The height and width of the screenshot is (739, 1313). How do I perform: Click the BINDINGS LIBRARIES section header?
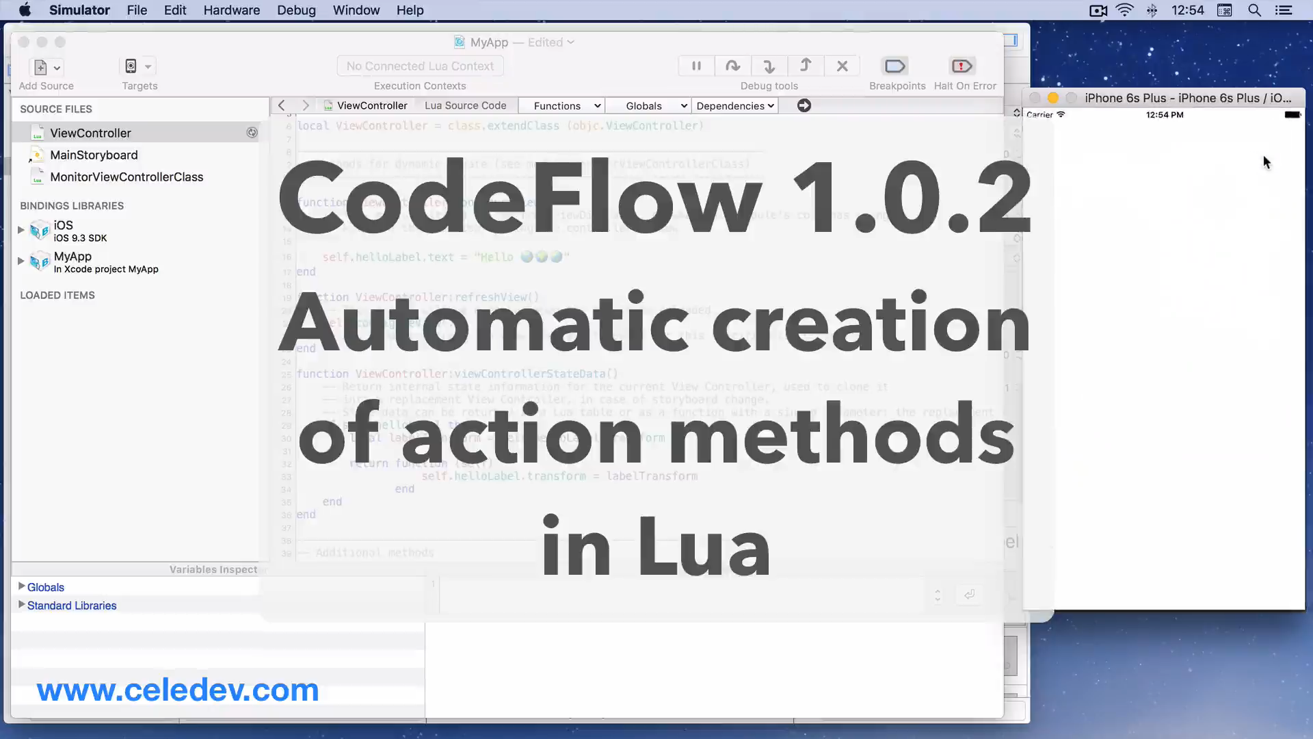(72, 206)
